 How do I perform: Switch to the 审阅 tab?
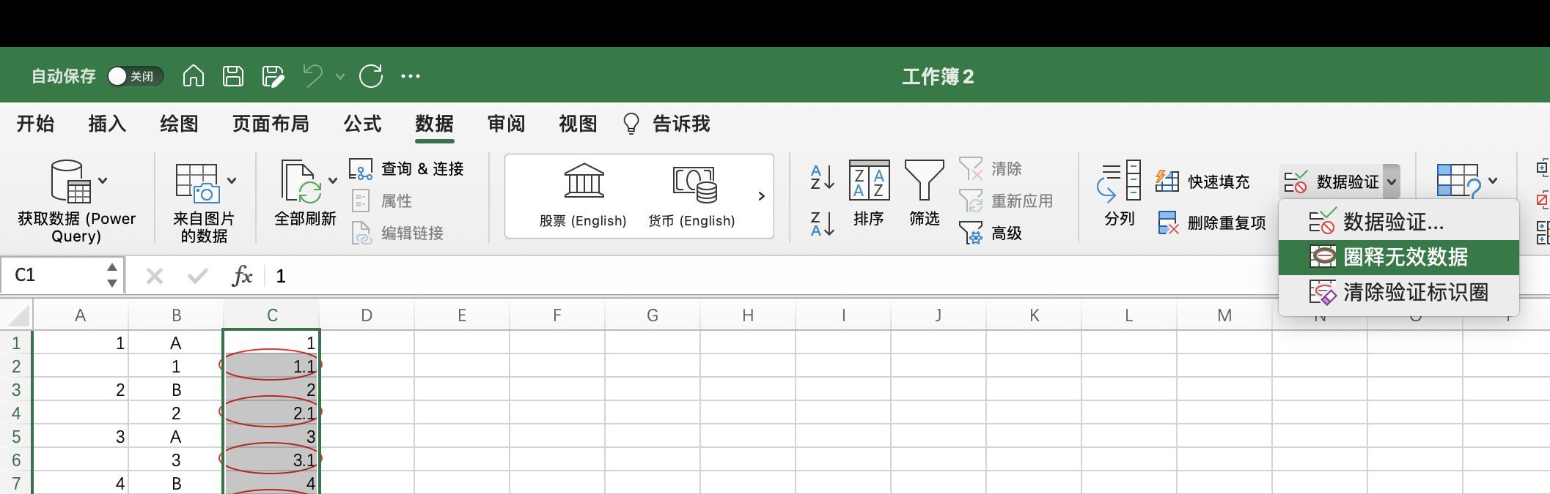click(x=507, y=124)
